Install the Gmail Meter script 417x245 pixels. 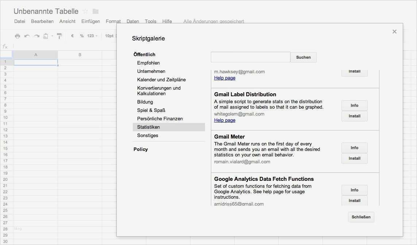pyautogui.click(x=354, y=158)
